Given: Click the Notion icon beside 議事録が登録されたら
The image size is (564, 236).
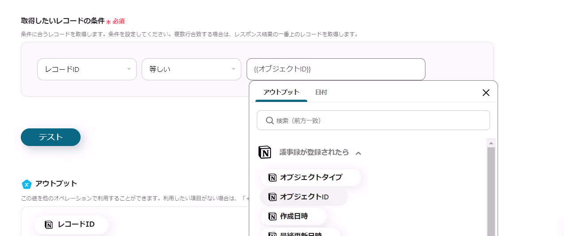Looking at the screenshot, I should coord(265,152).
